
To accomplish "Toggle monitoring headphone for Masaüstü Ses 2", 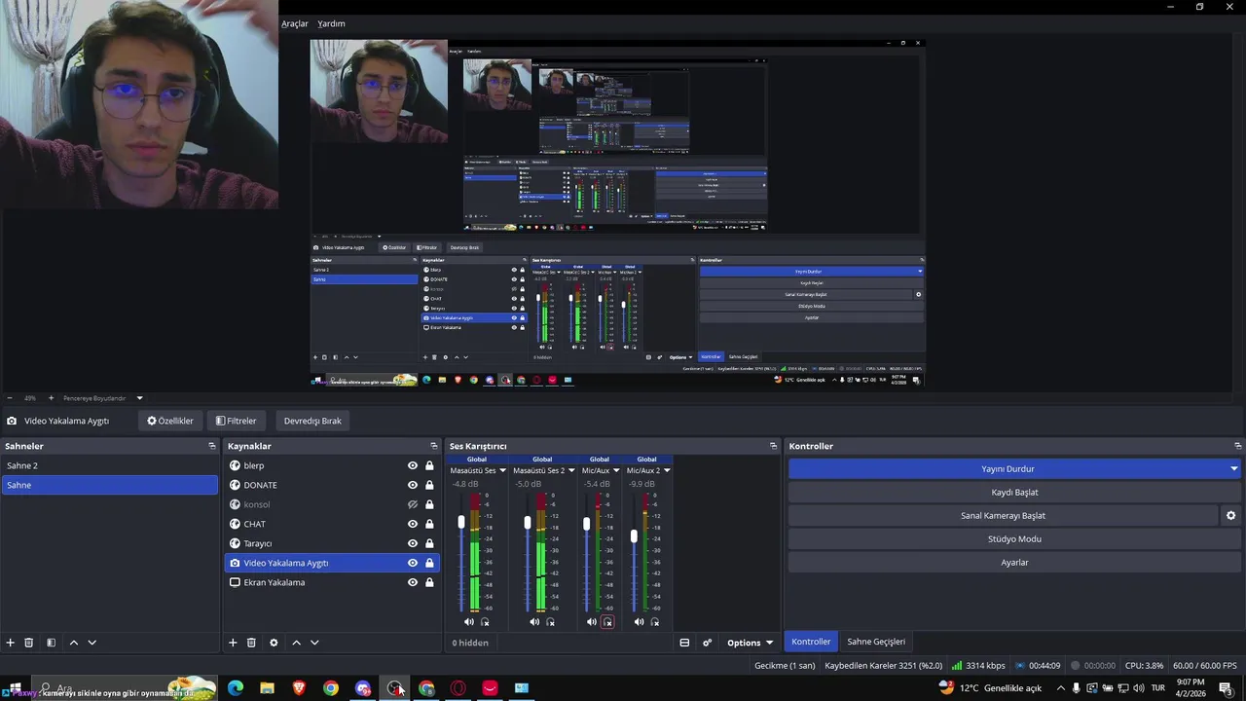I will (x=550, y=622).
